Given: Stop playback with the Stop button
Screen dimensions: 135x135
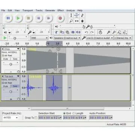Looking at the screenshot, I should (x=28, y=18).
